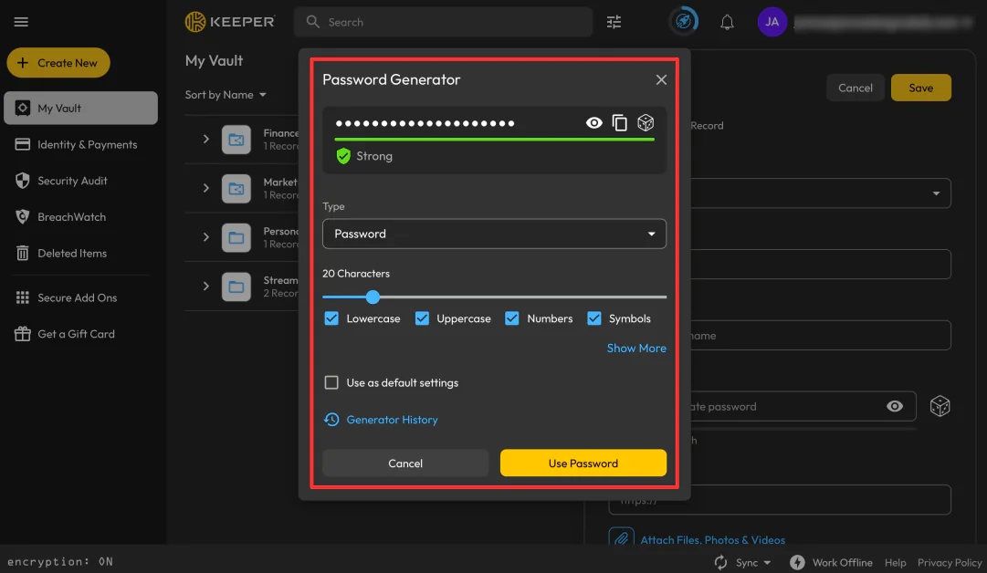
Task: Open the Sync dropdown arrow
Action: point(767,562)
